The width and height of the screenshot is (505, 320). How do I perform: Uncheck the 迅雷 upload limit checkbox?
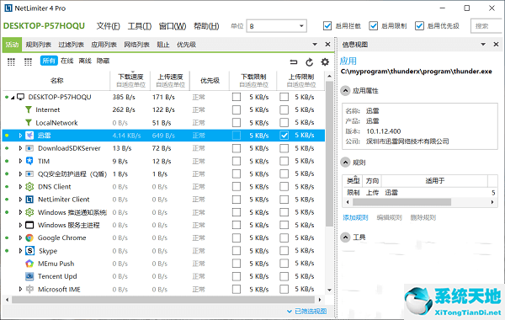pos(284,136)
